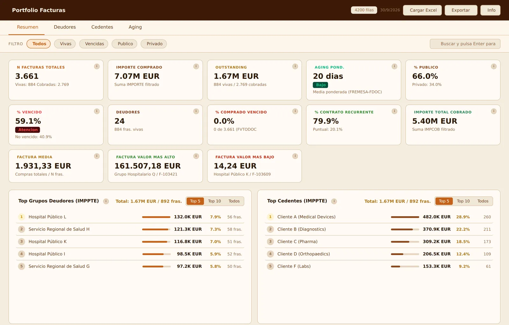This screenshot has width=509, height=325.
Task: Open info icon on Importe Total Cobrado card
Action: click(x=494, y=111)
